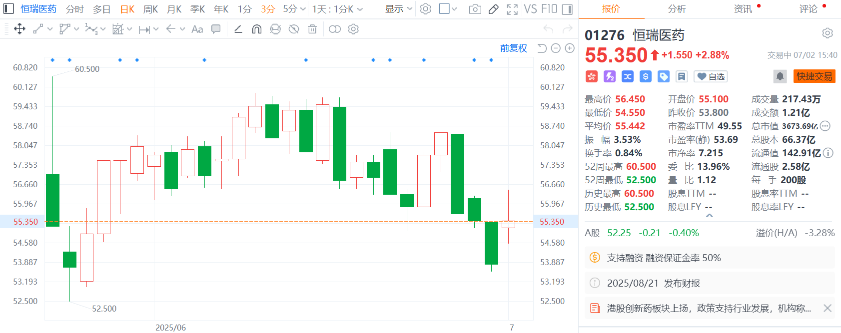Viewport: 841px width, 333px height.
Task: Open the 2025/08/21 发布财报 notice
Action: (x=710, y=283)
